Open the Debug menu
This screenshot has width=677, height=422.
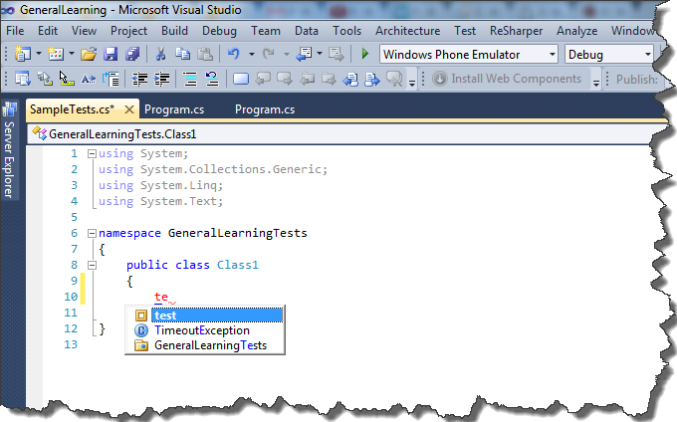click(219, 31)
